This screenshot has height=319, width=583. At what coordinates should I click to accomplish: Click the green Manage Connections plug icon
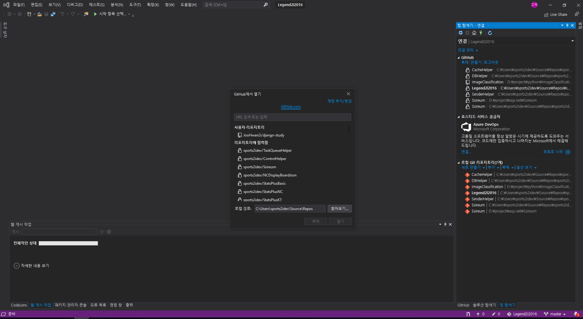point(481,33)
